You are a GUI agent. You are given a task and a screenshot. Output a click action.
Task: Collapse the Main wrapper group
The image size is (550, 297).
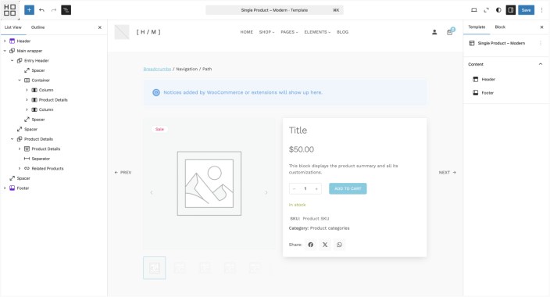(5, 51)
